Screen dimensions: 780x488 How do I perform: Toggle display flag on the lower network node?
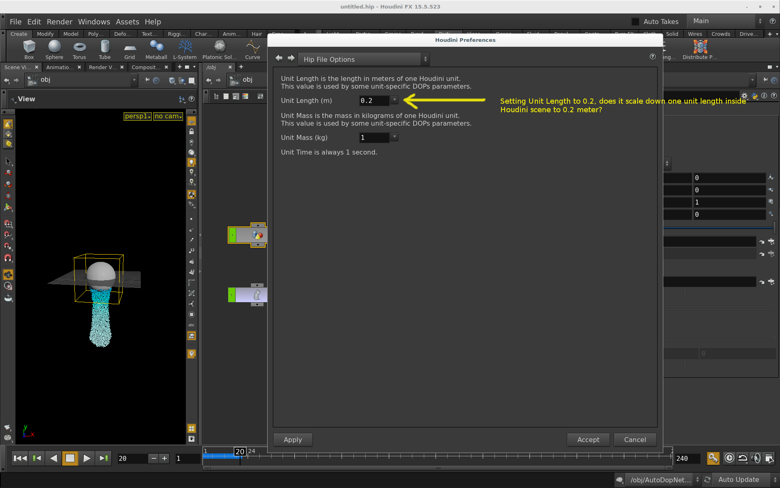(232, 295)
